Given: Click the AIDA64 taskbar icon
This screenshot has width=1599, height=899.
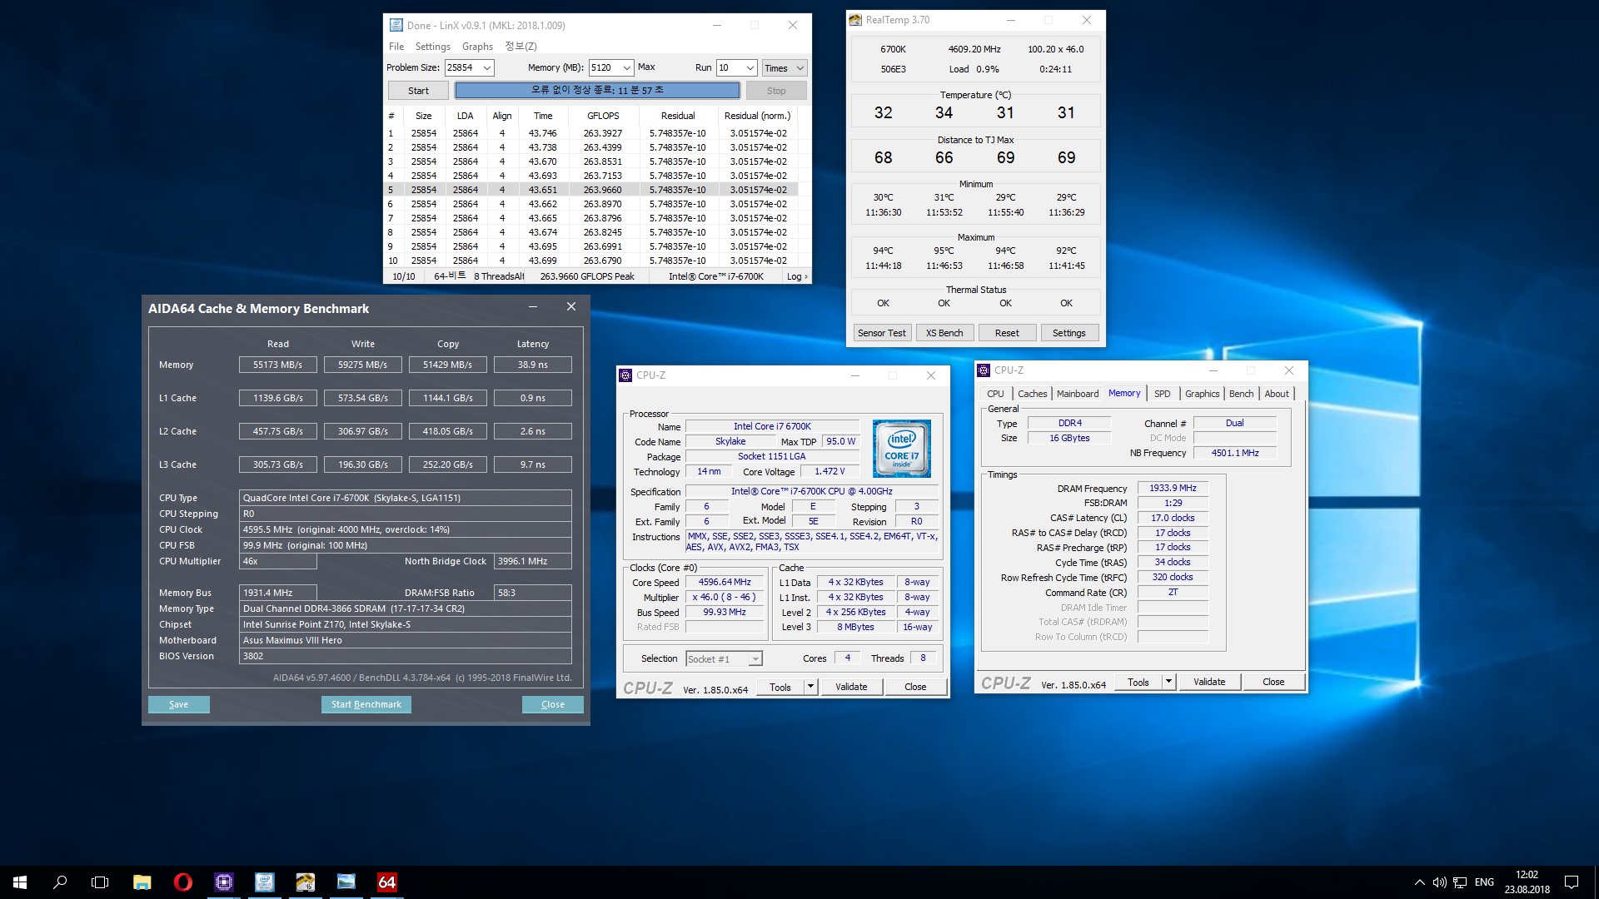Looking at the screenshot, I should [386, 882].
